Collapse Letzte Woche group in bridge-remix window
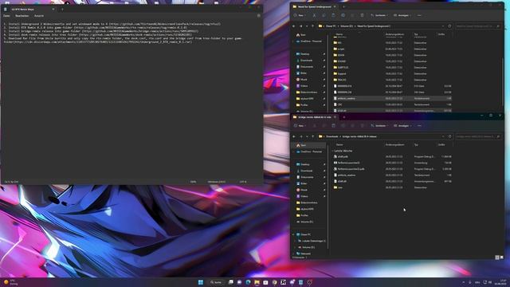The height and width of the screenshot is (287, 510). [333, 151]
